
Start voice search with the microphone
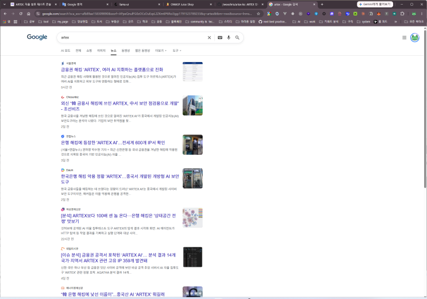coord(229,37)
